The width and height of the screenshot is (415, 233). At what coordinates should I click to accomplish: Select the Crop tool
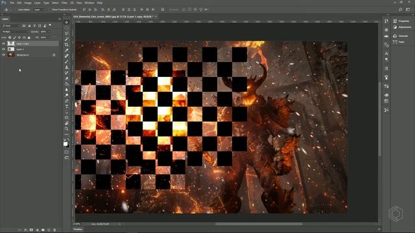(x=66, y=45)
